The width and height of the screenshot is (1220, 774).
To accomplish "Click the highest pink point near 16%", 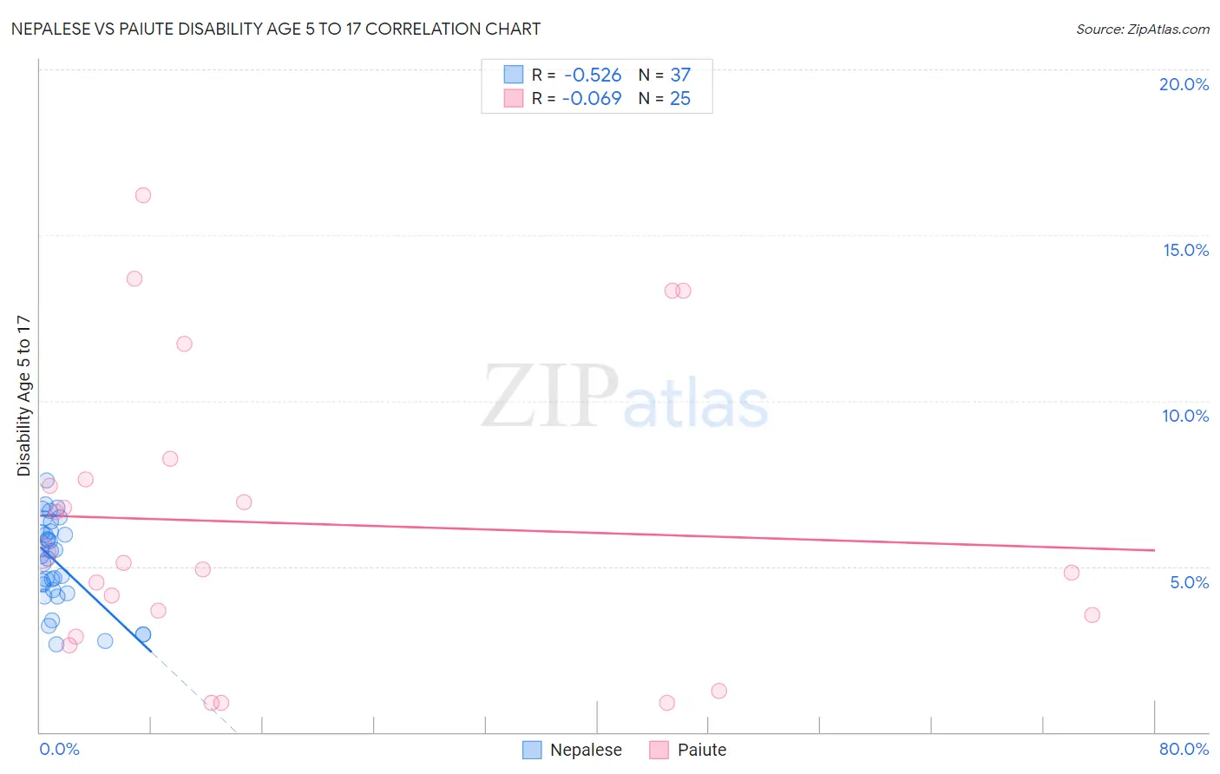I will (143, 195).
